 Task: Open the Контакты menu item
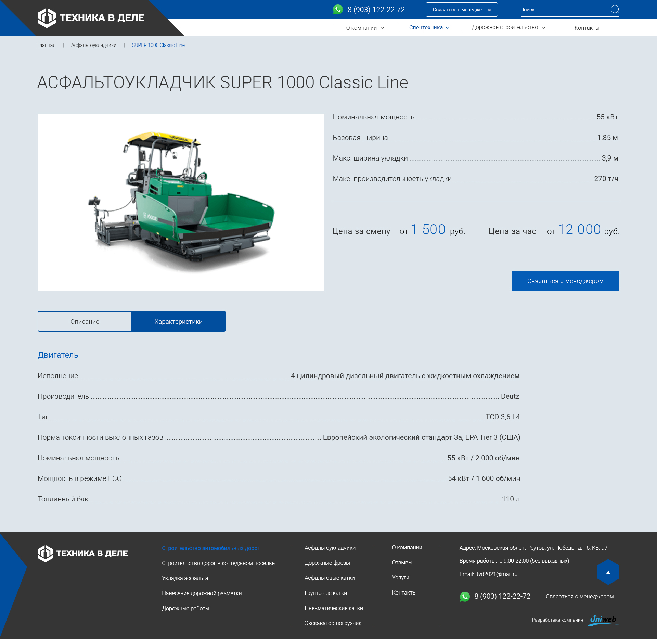[587, 28]
